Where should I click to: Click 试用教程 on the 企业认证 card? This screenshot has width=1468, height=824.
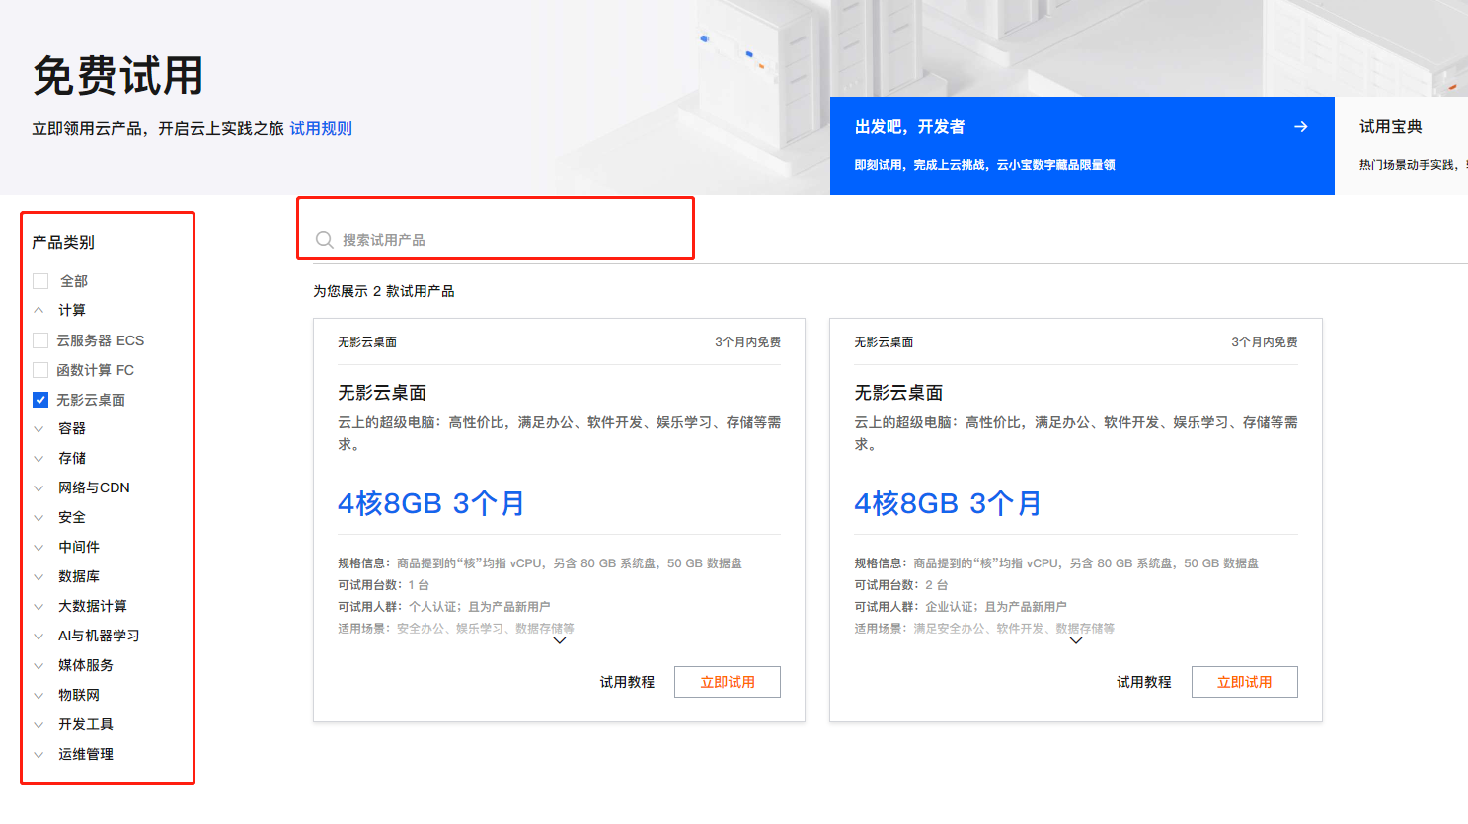pyautogui.click(x=1143, y=682)
